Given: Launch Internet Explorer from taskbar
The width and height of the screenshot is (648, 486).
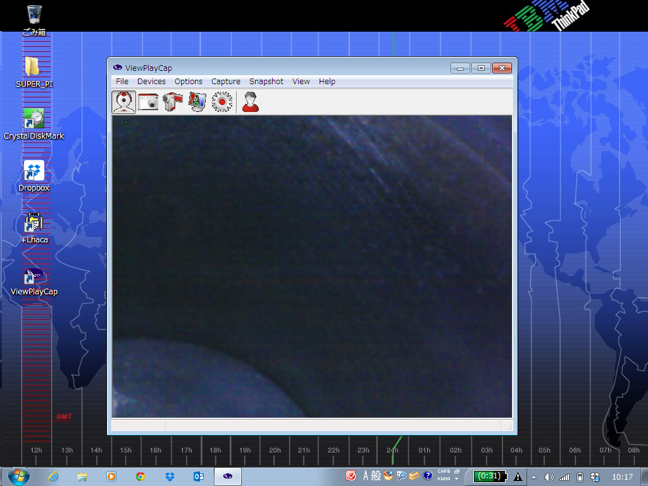Looking at the screenshot, I should (53, 477).
